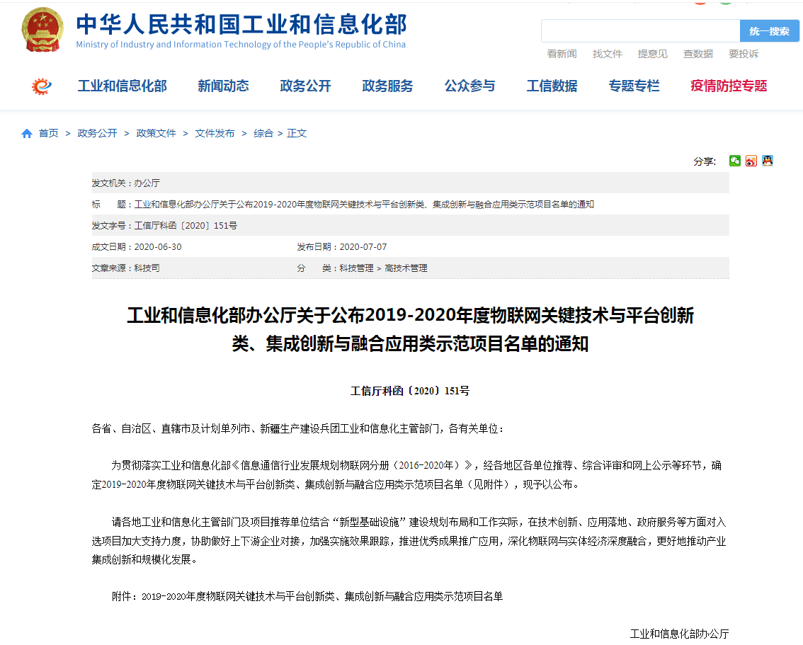Click the 发文字号 工信厅科函 151号 row
The image size is (803, 645).
pyautogui.click(x=410, y=225)
